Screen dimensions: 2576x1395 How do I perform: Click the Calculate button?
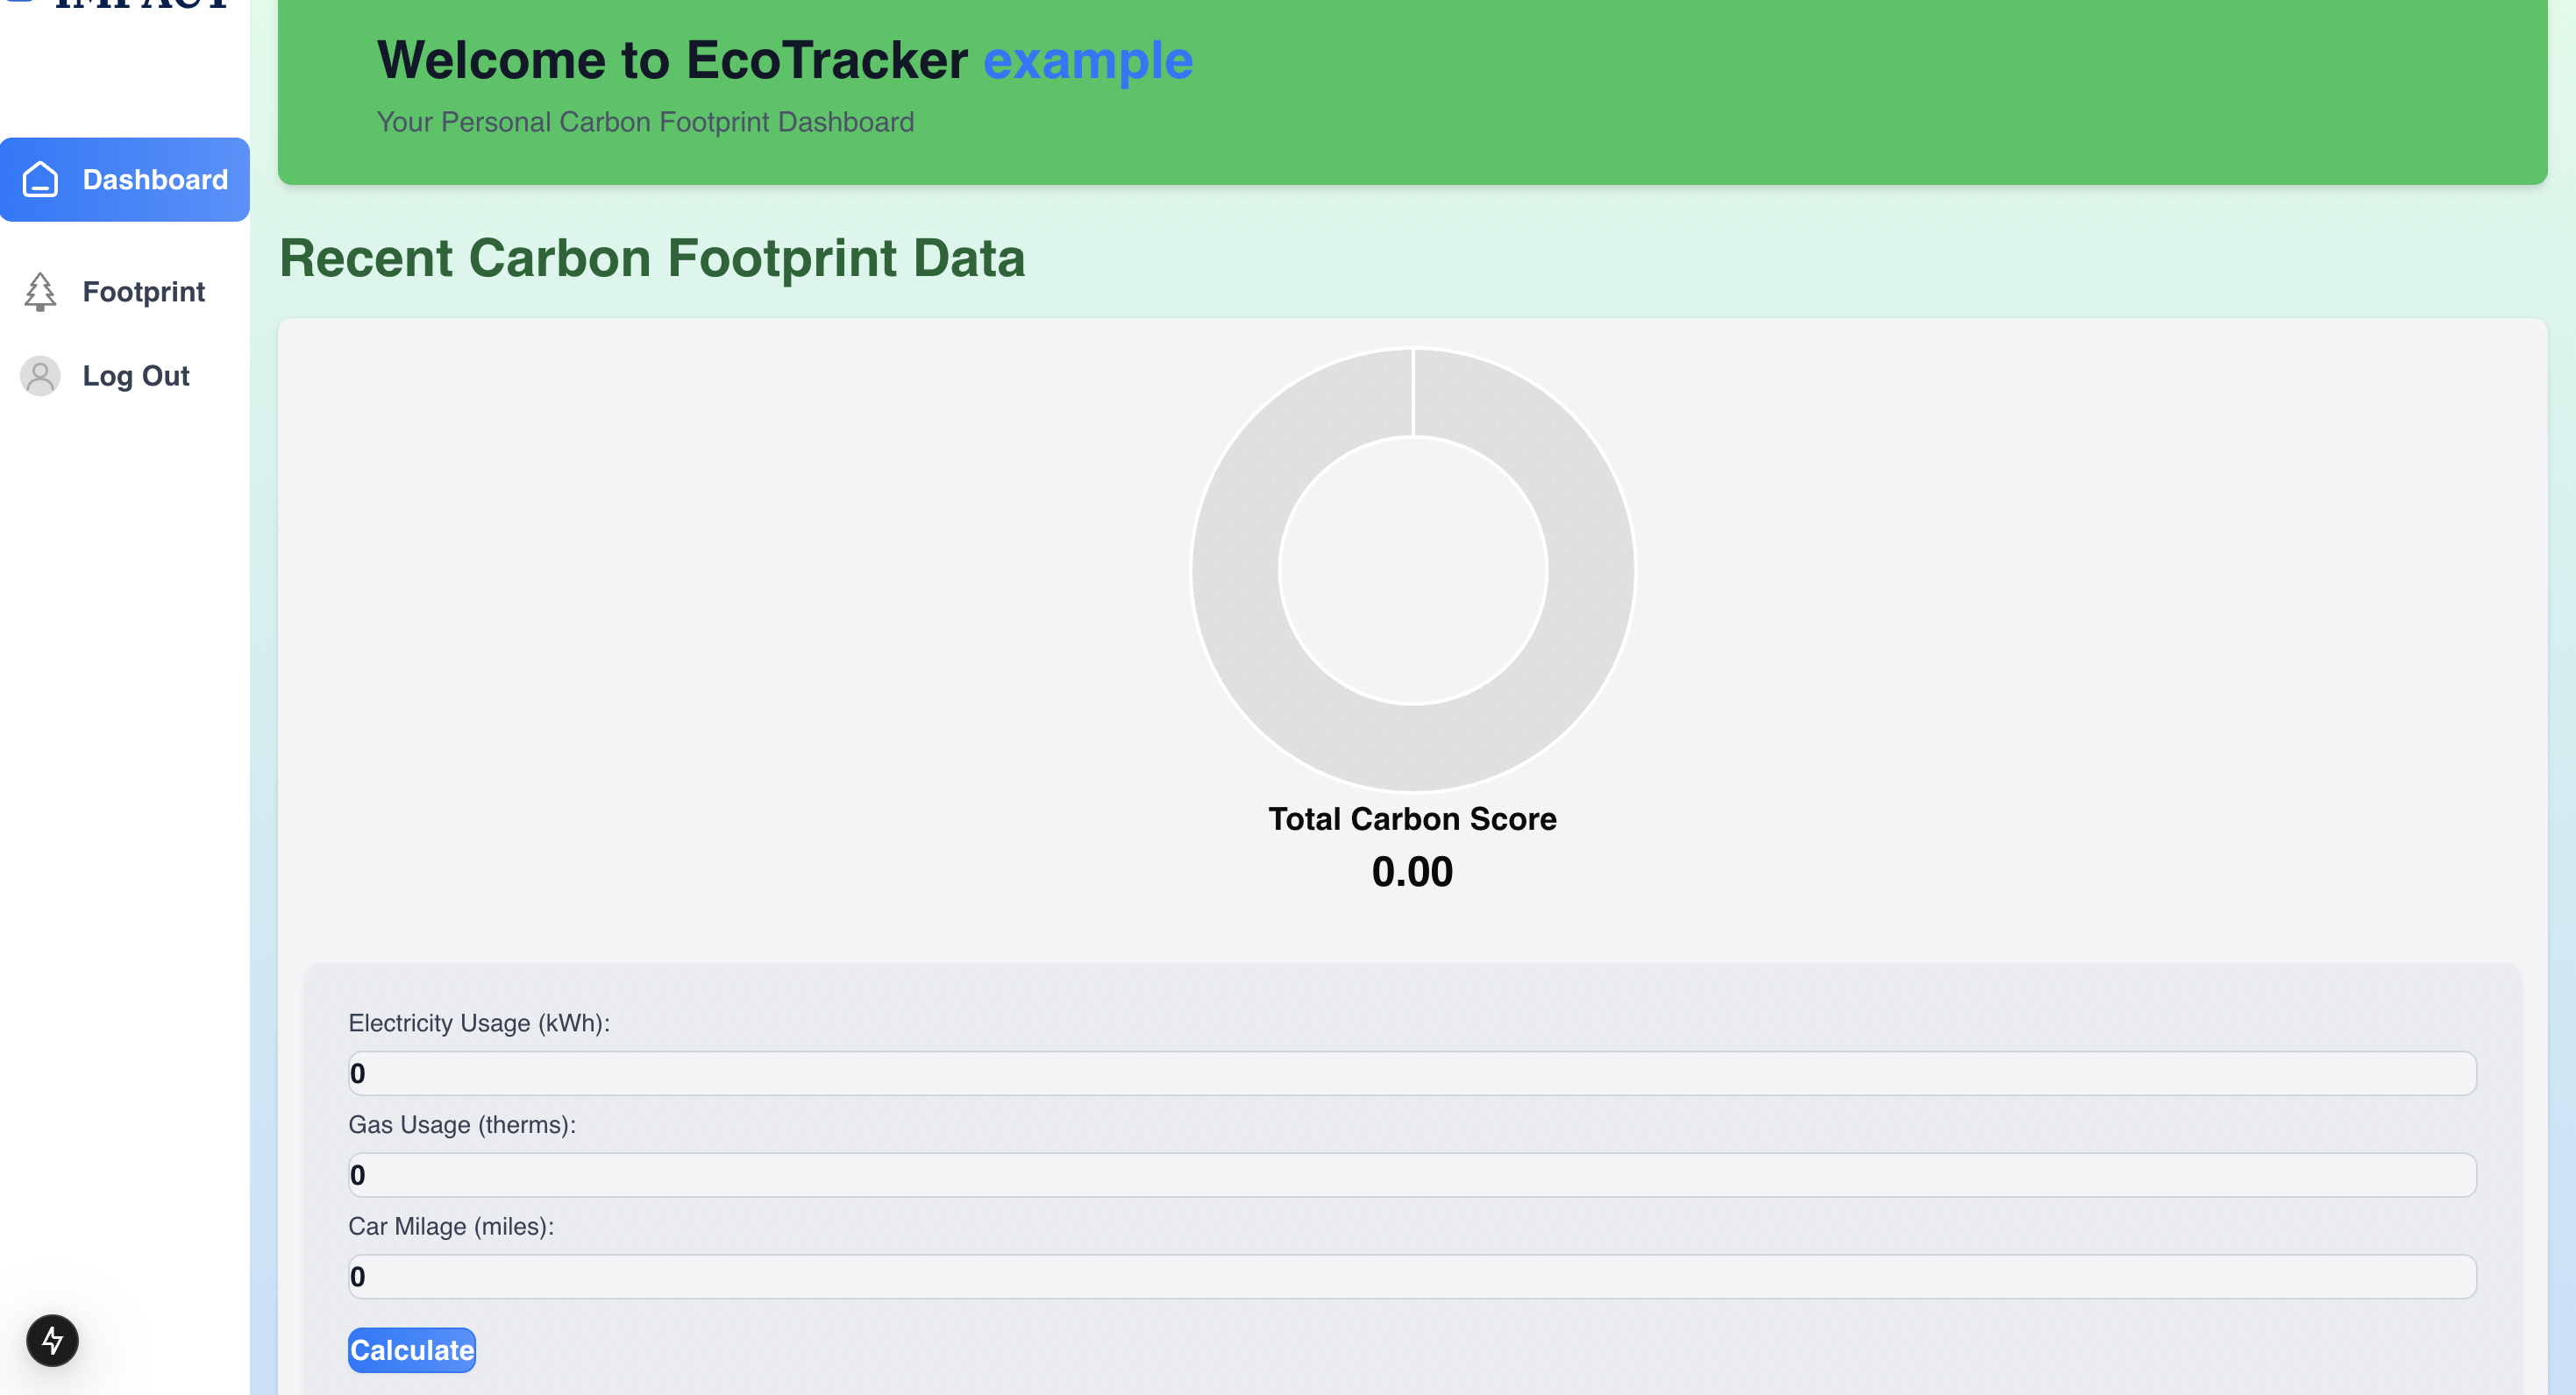[412, 1350]
